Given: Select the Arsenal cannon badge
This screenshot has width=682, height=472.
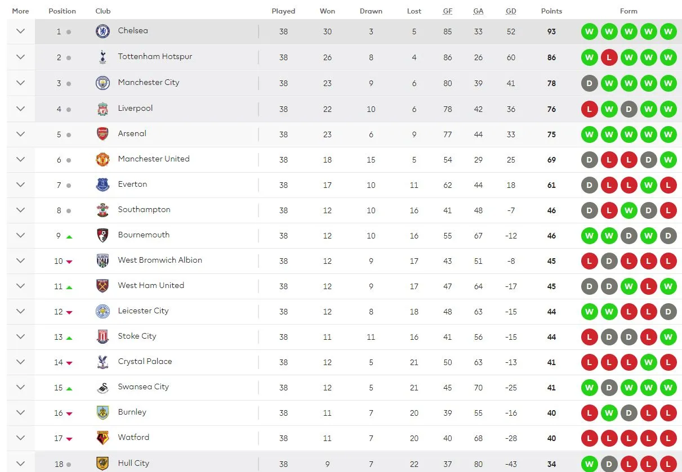Looking at the screenshot, I should point(102,134).
